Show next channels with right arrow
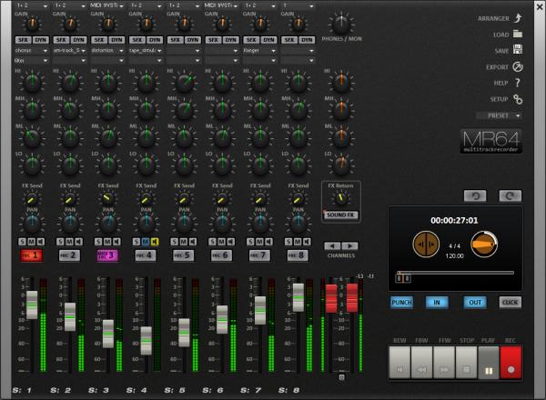The image size is (546, 400). pos(349,245)
